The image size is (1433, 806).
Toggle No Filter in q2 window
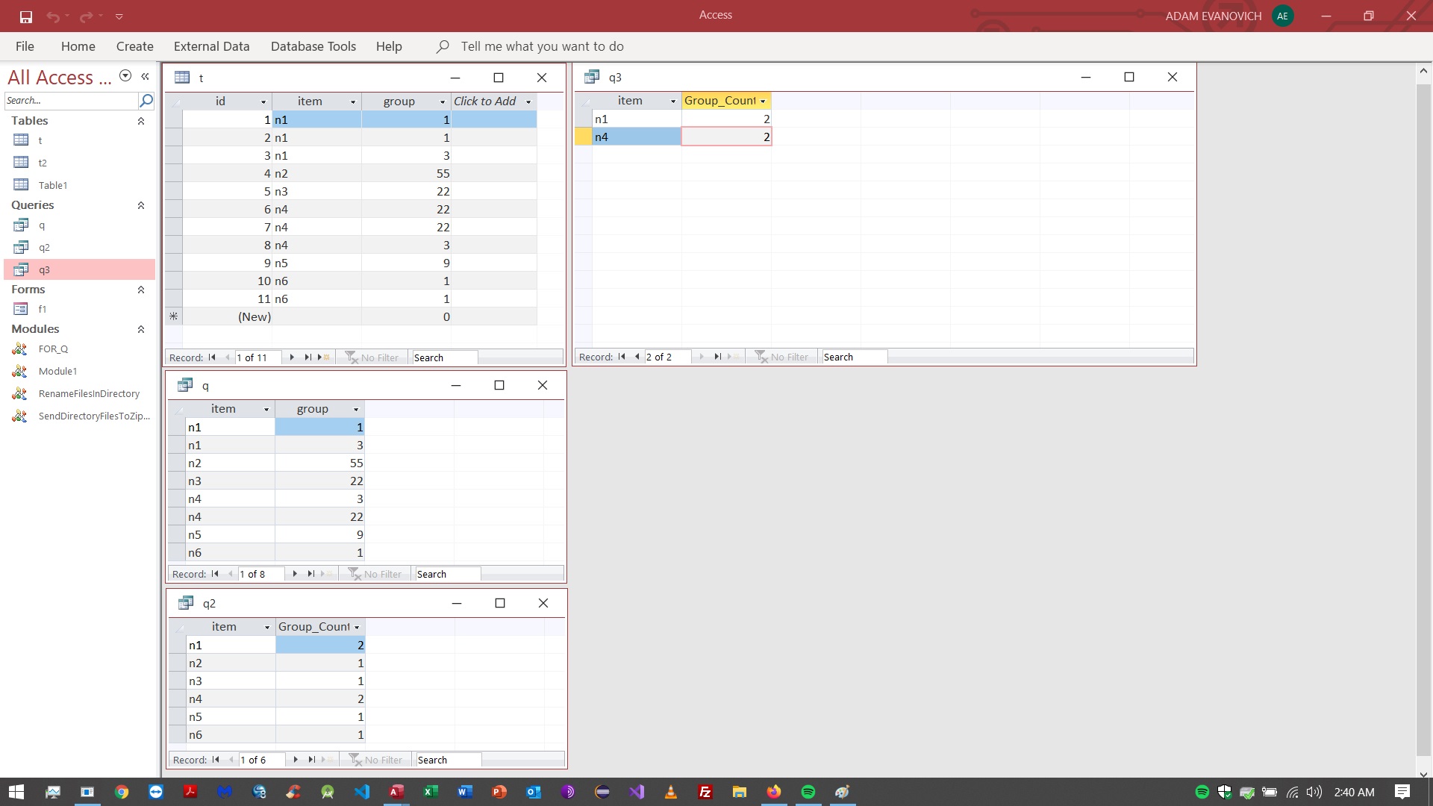tap(376, 760)
